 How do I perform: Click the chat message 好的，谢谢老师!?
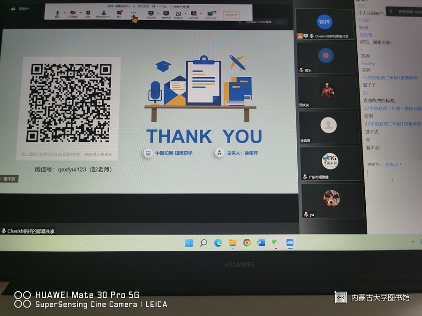pyautogui.click(x=376, y=42)
